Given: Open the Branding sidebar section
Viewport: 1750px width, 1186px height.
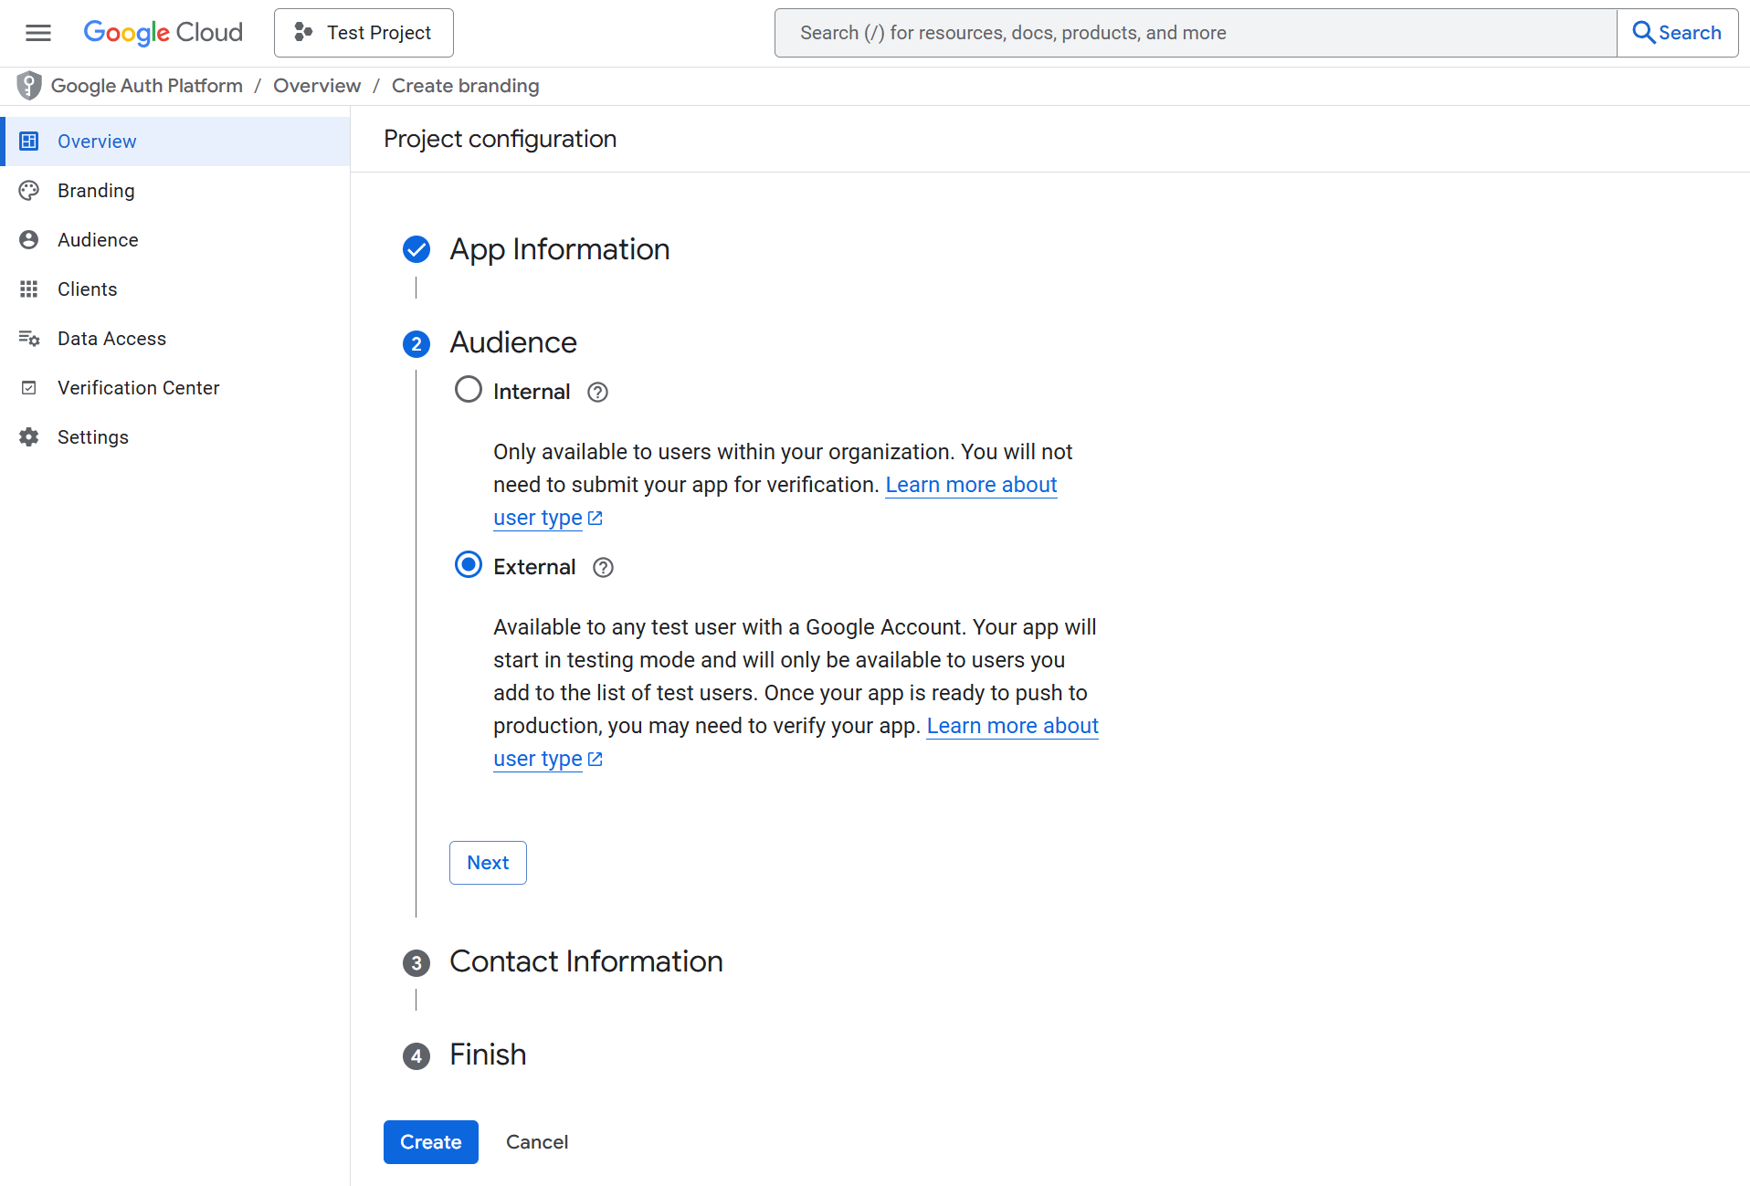Looking at the screenshot, I should [95, 190].
